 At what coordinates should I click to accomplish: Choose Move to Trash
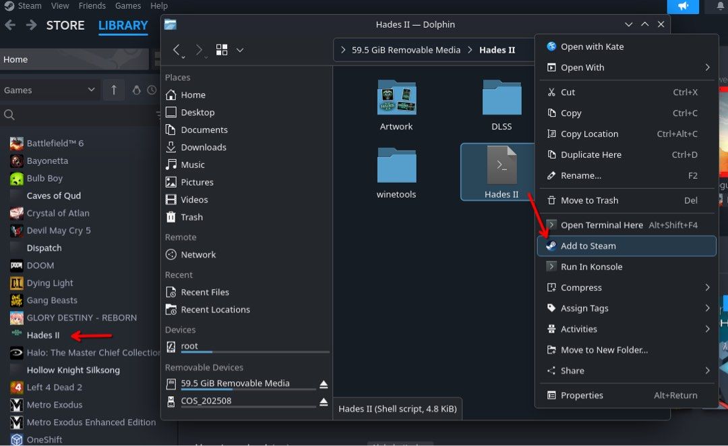(626, 200)
